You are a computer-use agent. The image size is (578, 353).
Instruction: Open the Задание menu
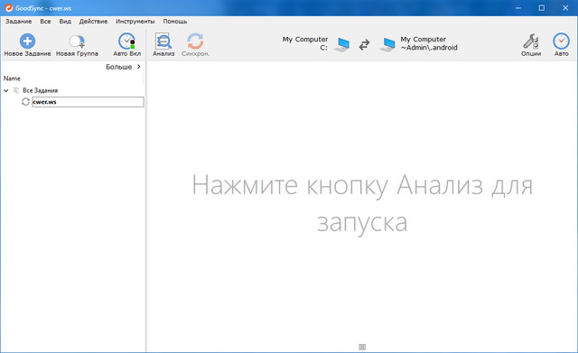tap(18, 22)
